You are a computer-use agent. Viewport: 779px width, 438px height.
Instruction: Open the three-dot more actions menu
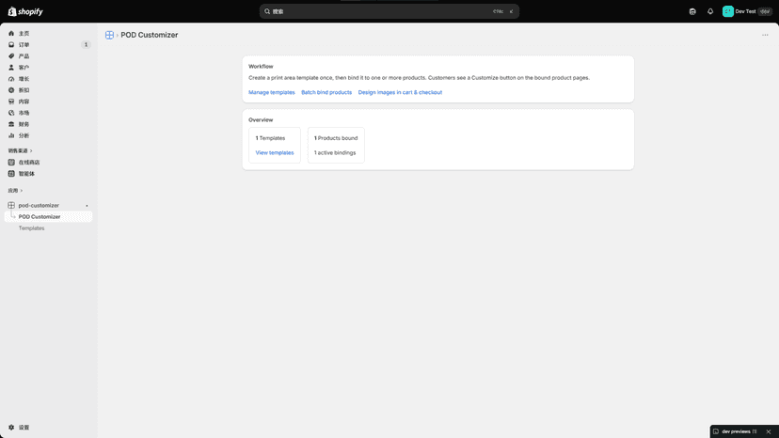pos(765,35)
